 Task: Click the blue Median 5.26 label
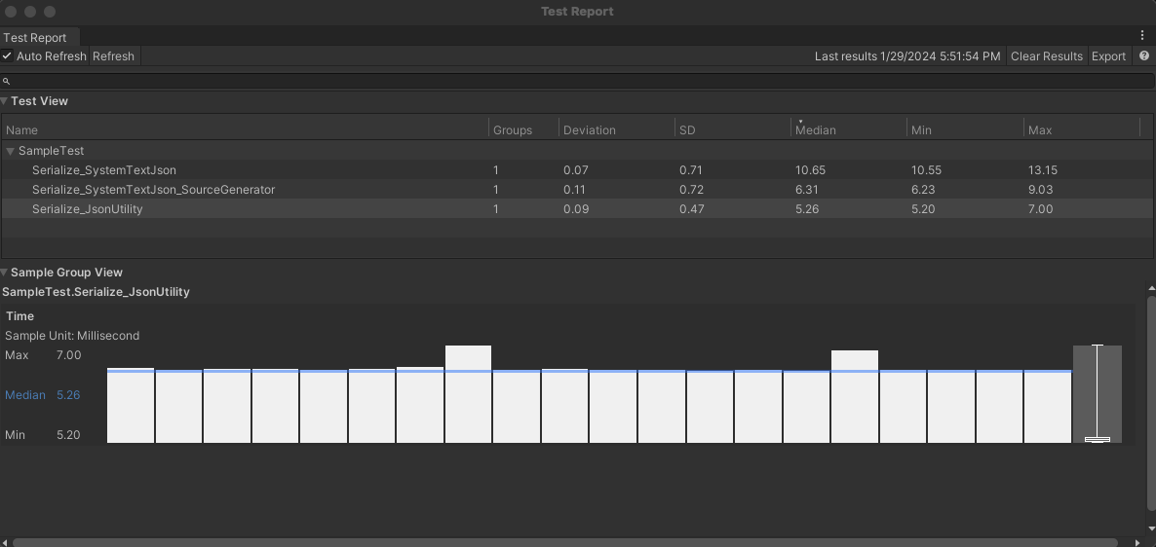43,395
